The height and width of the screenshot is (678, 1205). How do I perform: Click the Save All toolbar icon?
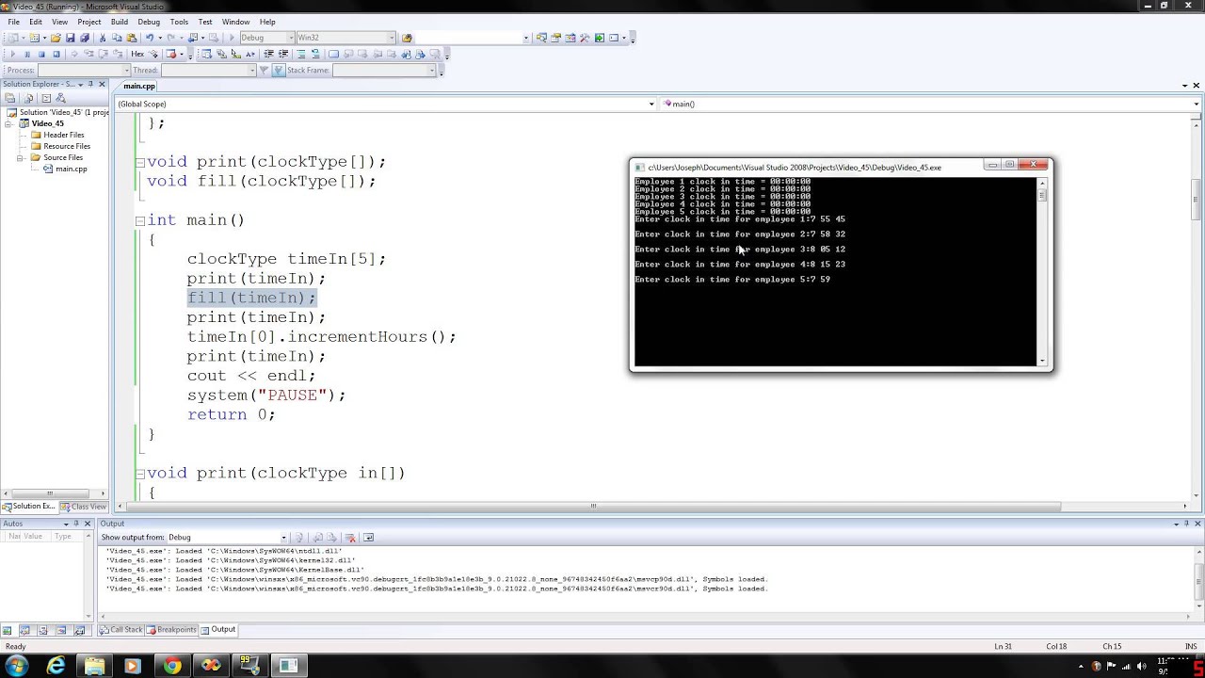click(84, 38)
